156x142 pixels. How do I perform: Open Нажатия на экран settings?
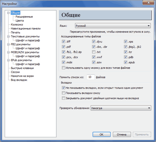click(22, 76)
